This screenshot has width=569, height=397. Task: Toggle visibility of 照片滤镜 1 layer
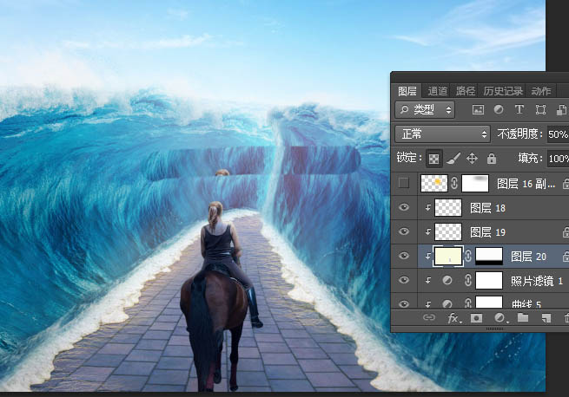pos(404,280)
